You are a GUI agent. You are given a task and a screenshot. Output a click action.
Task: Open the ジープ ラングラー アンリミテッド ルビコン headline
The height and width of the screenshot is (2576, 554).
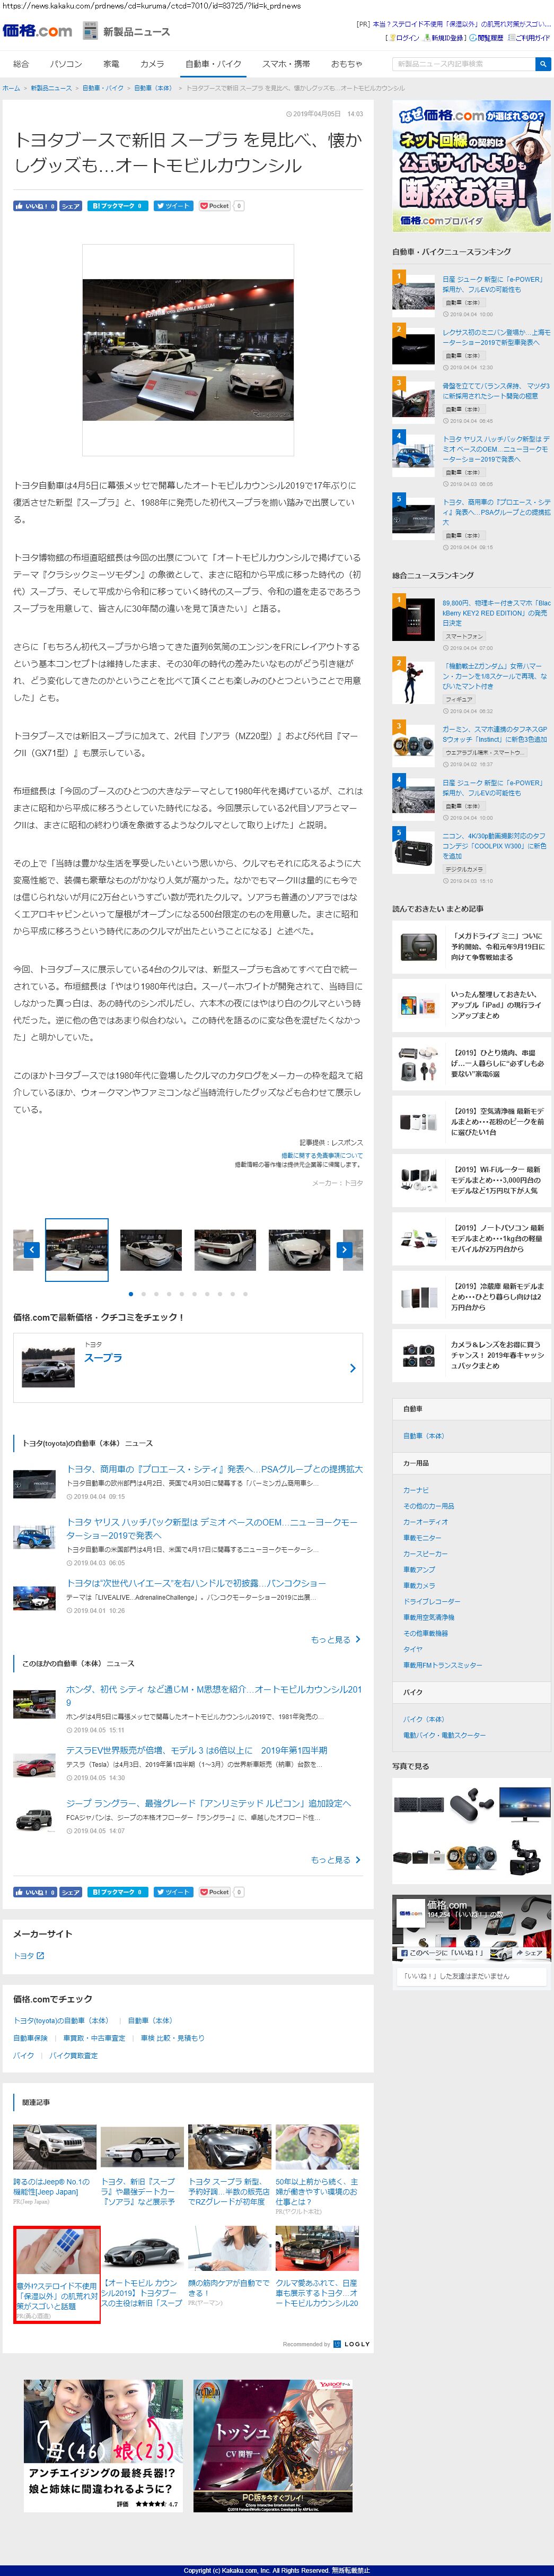tap(208, 1804)
